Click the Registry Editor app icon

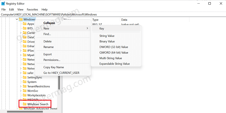(3, 4)
